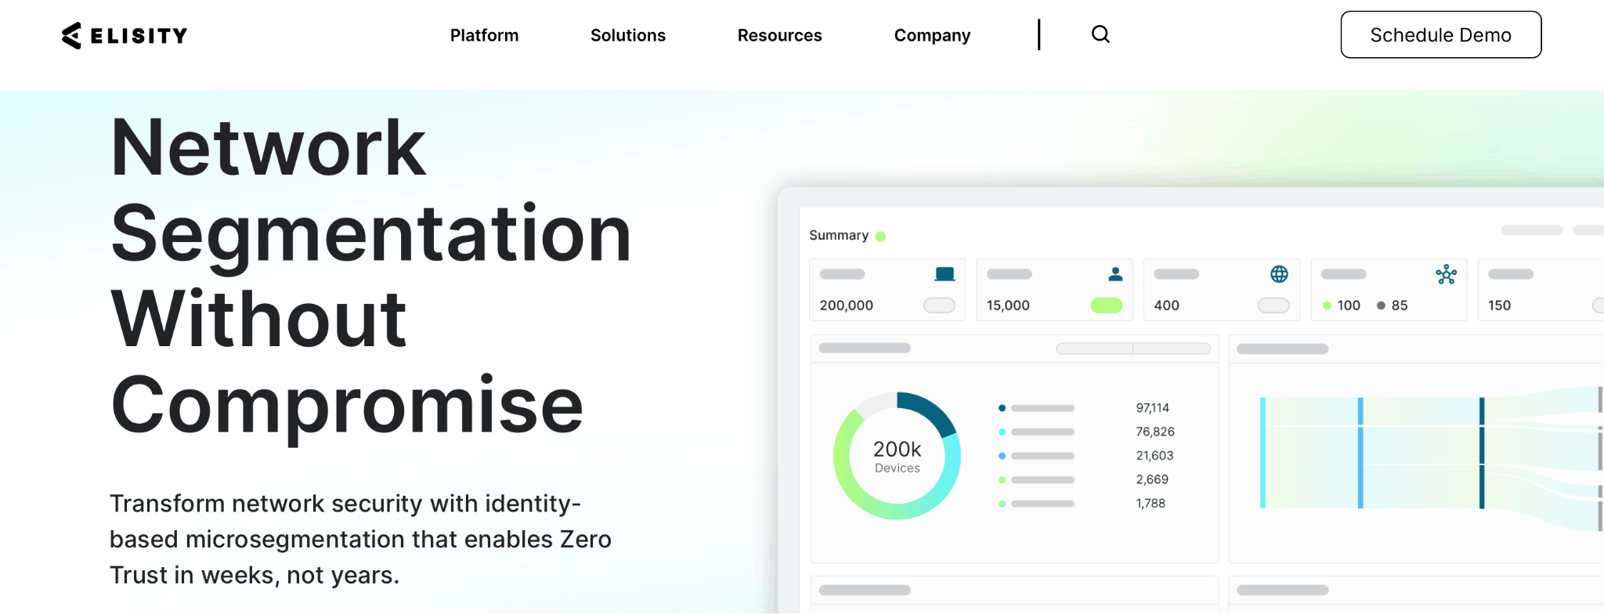Image resolution: width=1604 pixels, height=614 pixels.
Task: Click the network nodes icon above 100 and 85
Action: (1446, 274)
